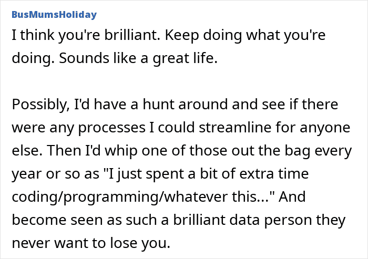Click the word "brilliant." in first sentence
Screen dimensions: 368x259
(132, 35)
